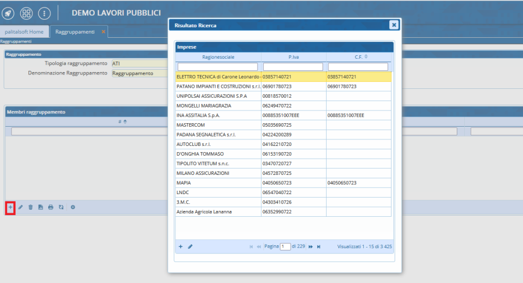Go to next page of Imprese results
Image resolution: width=523 pixels, height=283 pixels.
(311, 246)
